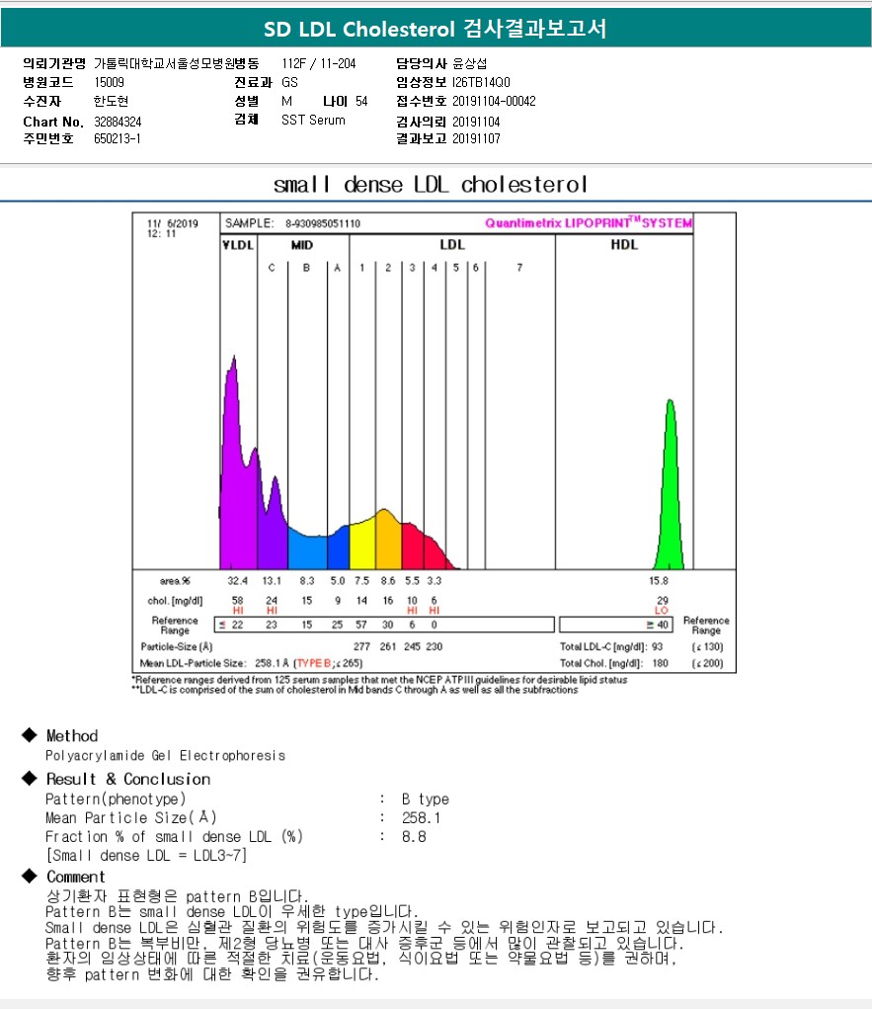
Task: Click the MID column header
Action: [x=301, y=245]
